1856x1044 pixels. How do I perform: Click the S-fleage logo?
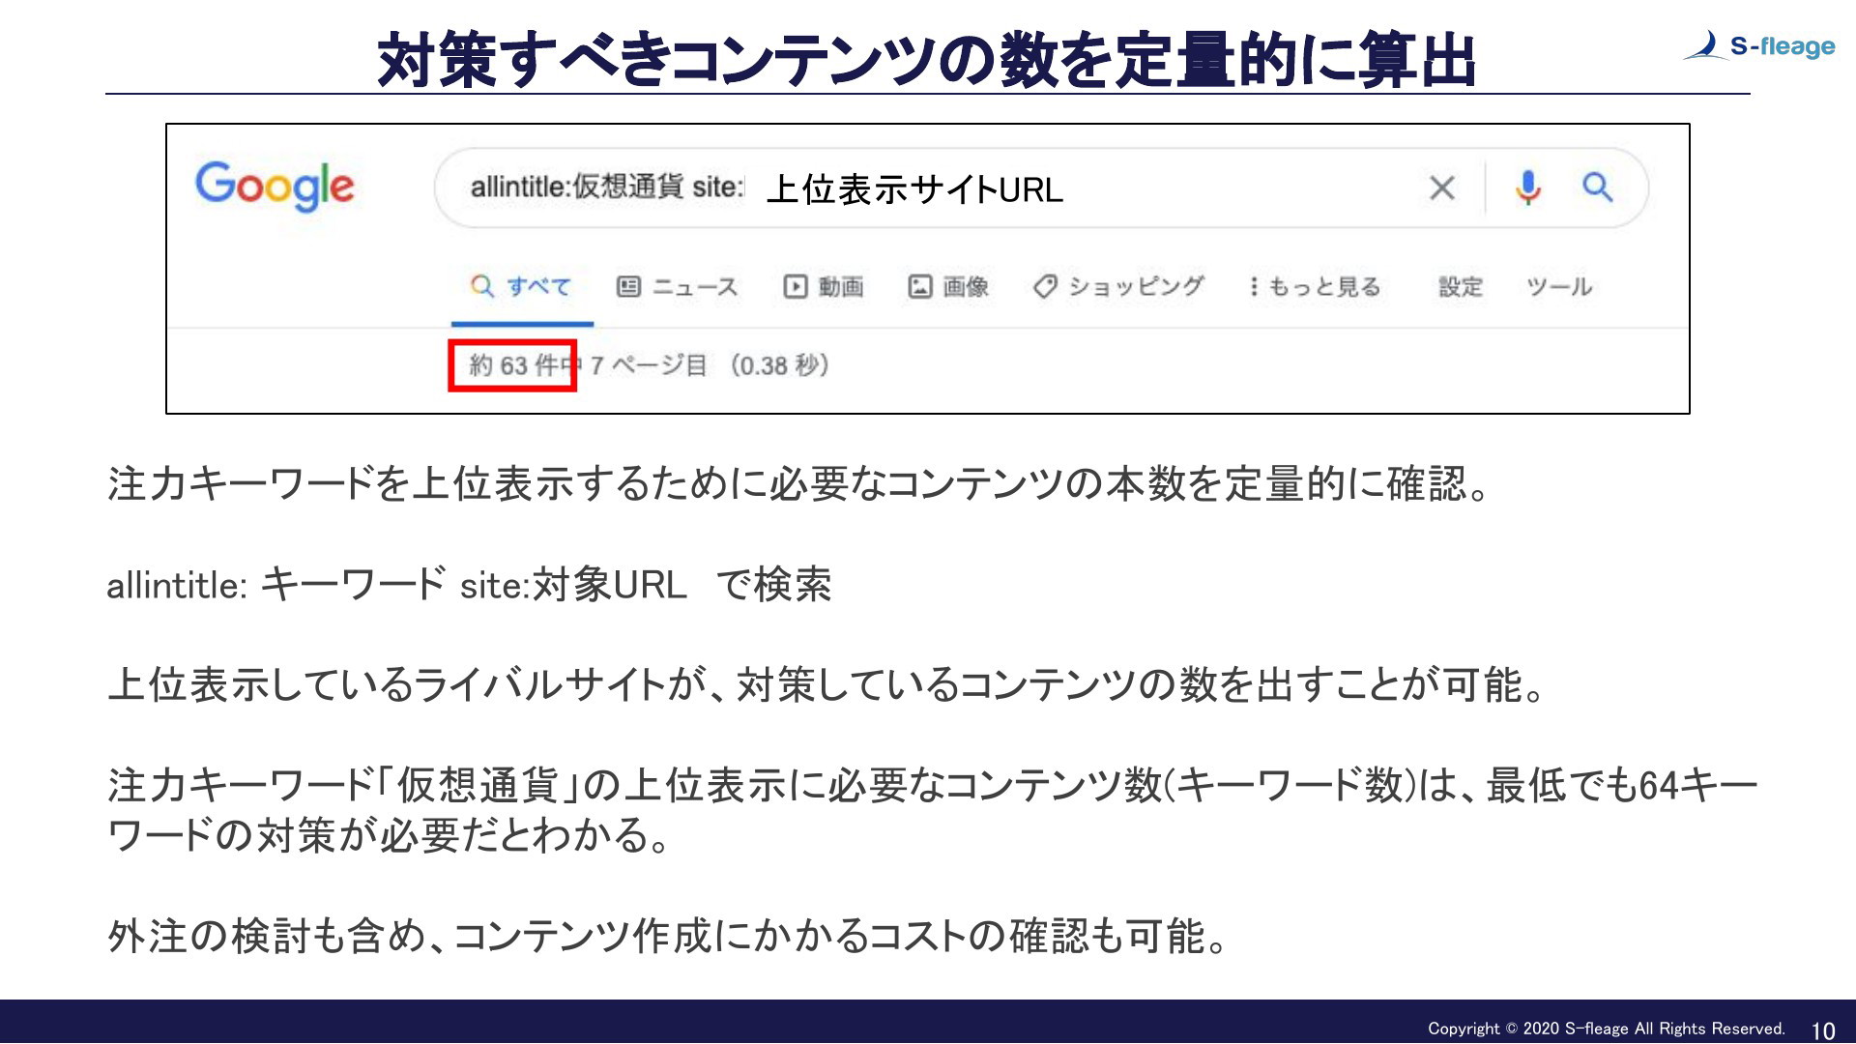tap(1758, 45)
